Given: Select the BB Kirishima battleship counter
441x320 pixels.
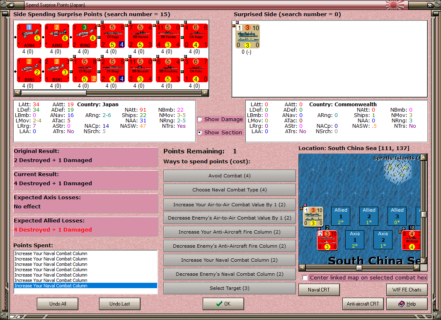Looking at the screenshot, I should pos(168,70).
